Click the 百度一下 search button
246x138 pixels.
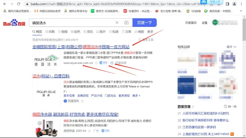point(145,23)
